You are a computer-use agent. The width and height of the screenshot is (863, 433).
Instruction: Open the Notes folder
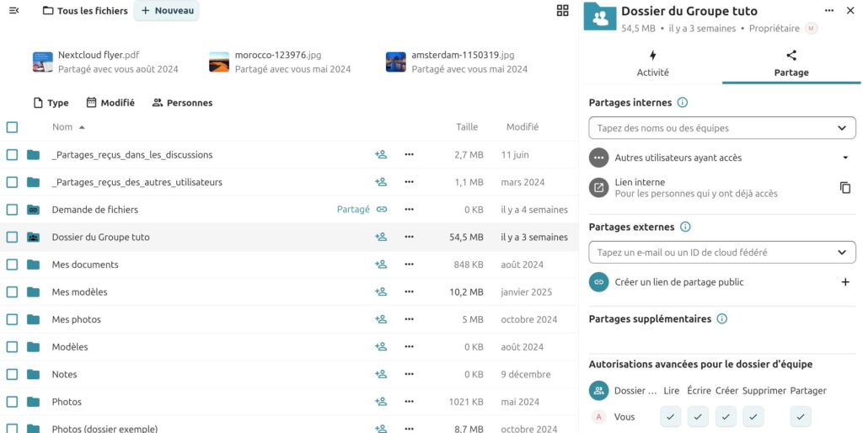pos(64,374)
